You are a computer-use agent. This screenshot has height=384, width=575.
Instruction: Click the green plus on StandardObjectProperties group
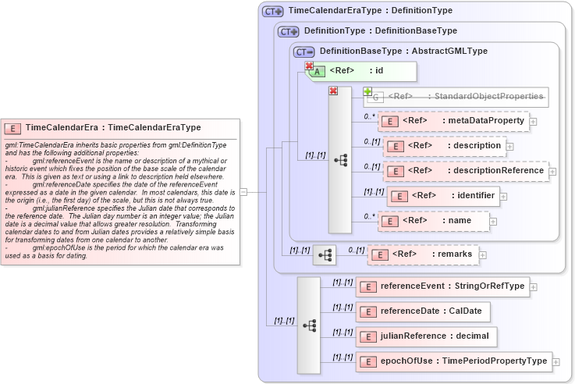367,91
